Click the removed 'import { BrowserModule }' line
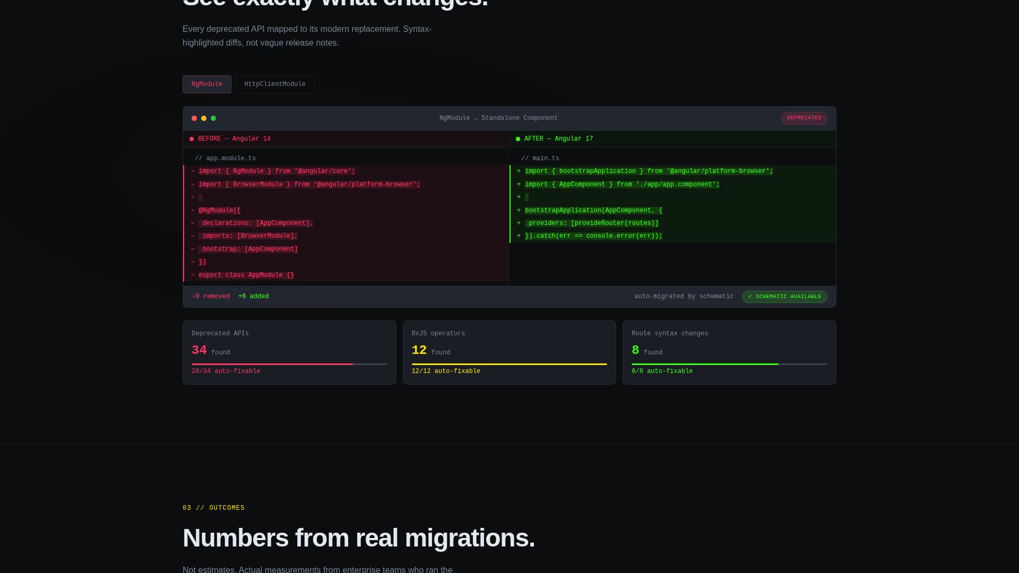 pyautogui.click(x=346, y=184)
